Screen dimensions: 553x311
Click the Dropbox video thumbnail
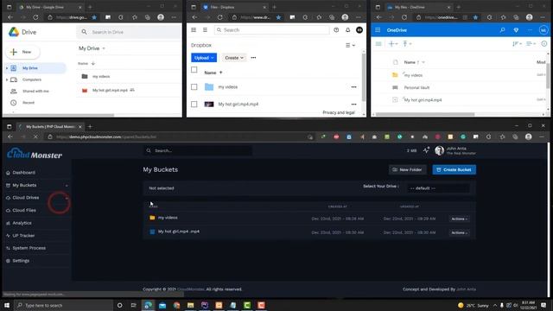click(x=209, y=104)
